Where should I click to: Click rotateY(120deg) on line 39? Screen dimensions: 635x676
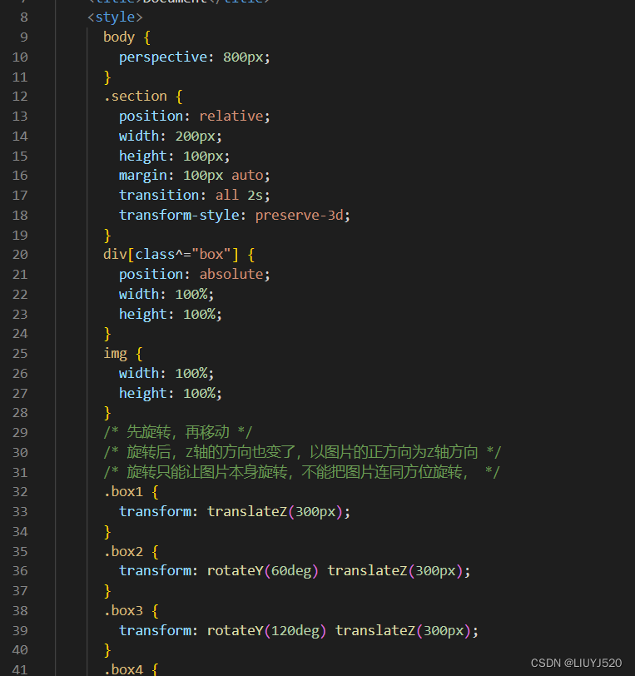[266, 631]
